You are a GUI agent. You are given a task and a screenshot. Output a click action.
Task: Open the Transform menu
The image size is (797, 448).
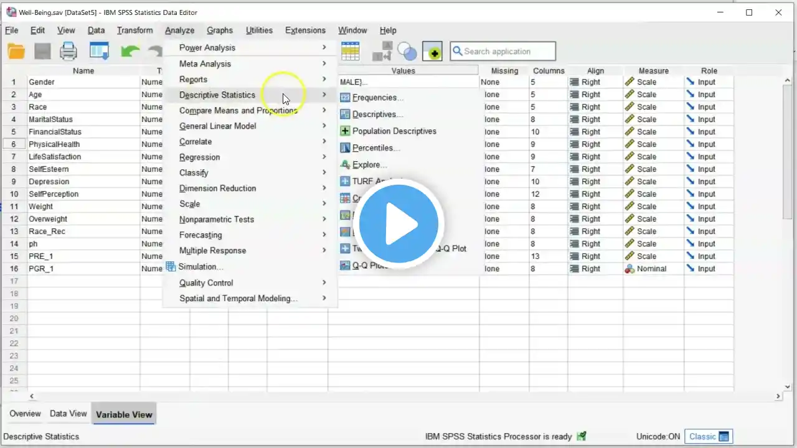[134, 30]
